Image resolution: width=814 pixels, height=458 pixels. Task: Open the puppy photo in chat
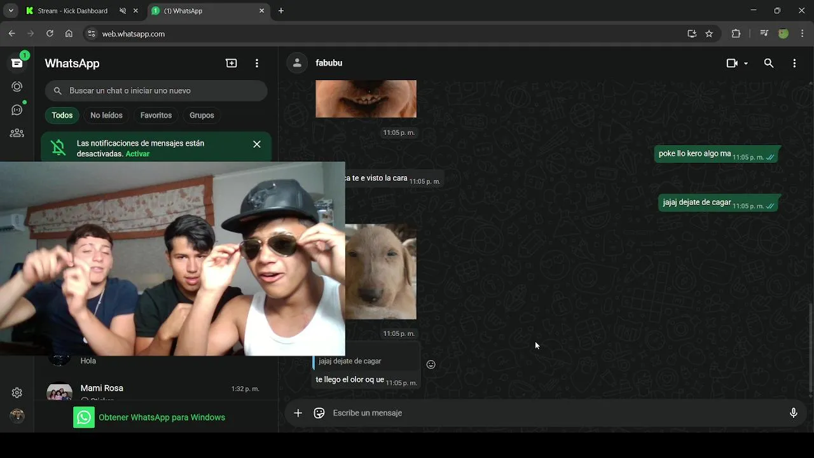pos(381,272)
